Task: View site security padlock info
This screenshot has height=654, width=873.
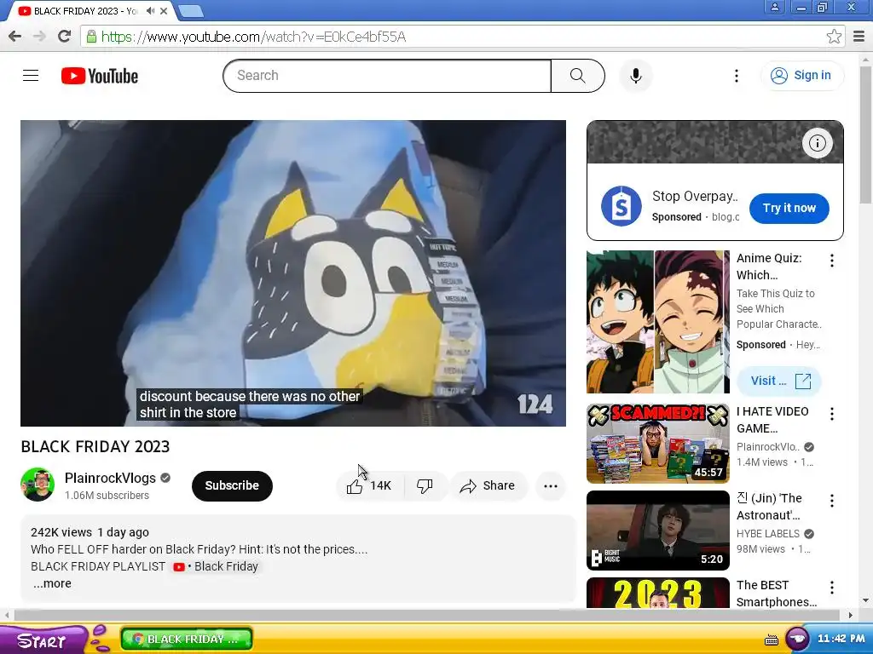Action: (90, 37)
